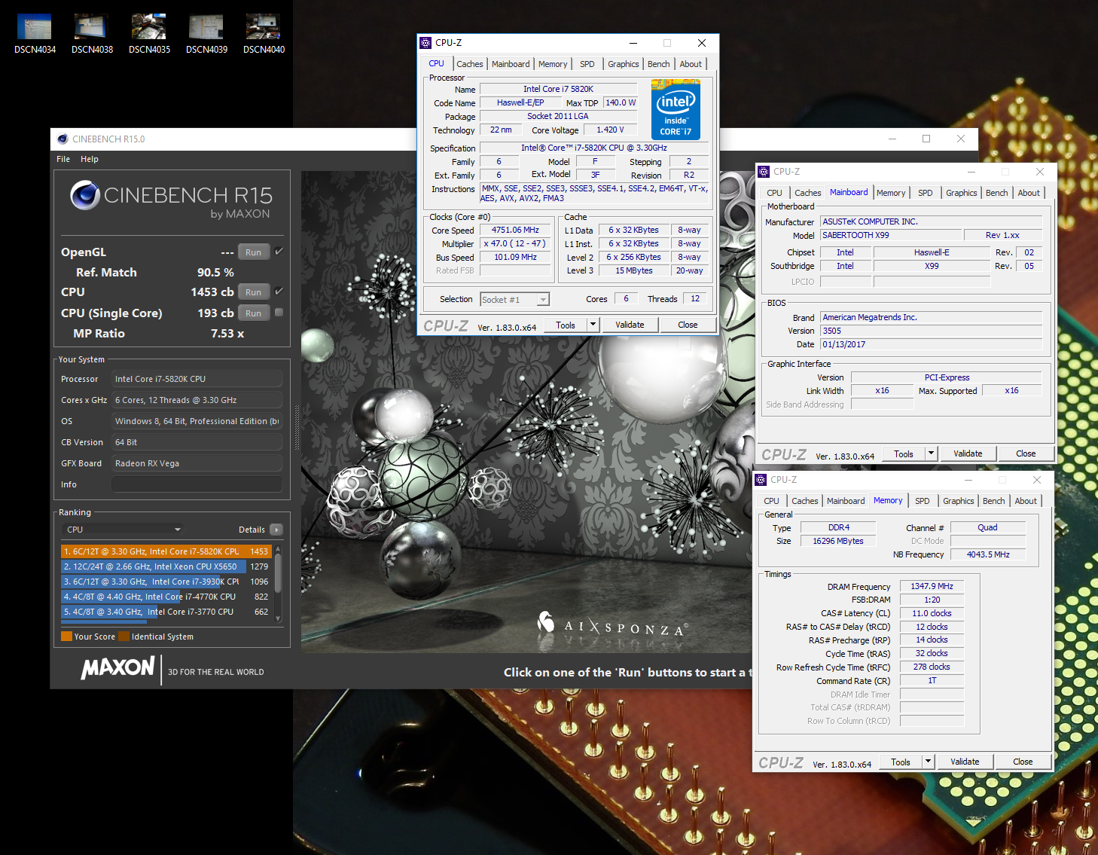Select ranking entry Intel Xeon CPU X5650
Image resolution: width=1098 pixels, height=855 pixels.
pyautogui.click(x=166, y=566)
